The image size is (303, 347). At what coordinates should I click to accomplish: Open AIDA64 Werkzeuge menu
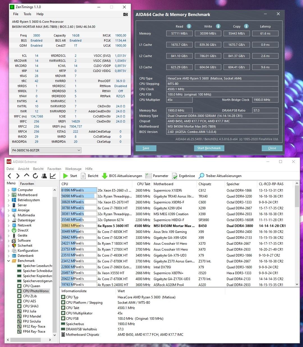point(73,169)
